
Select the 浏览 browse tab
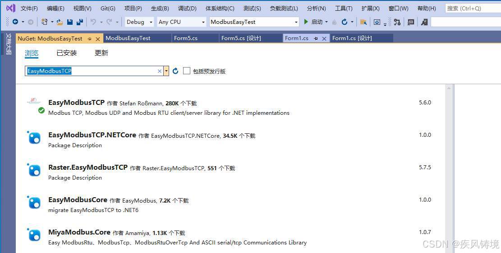click(32, 53)
